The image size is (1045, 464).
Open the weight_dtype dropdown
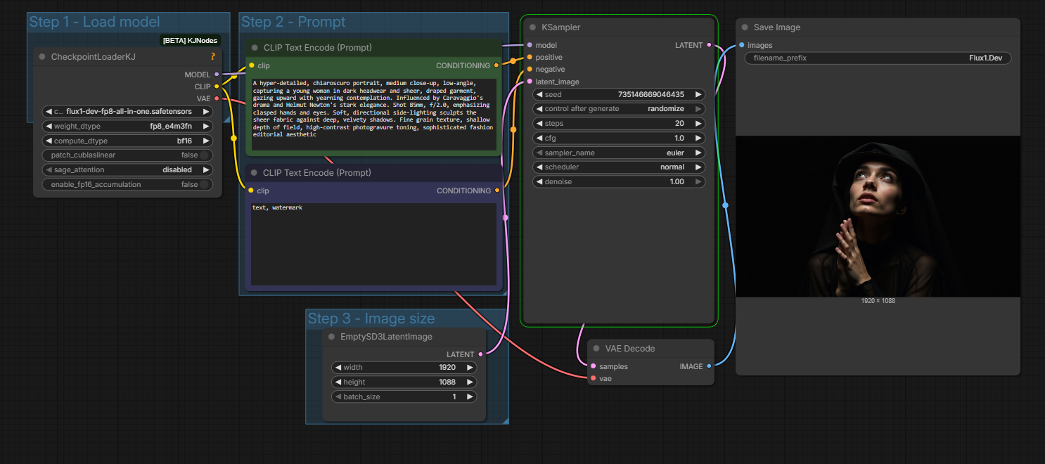pos(127,127)
